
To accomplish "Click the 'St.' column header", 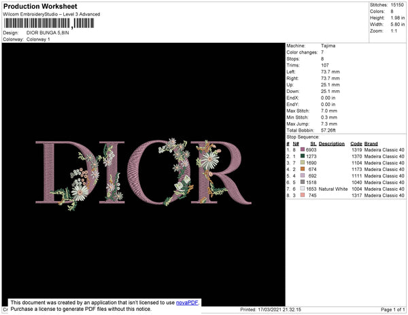I will pos(313,144).
